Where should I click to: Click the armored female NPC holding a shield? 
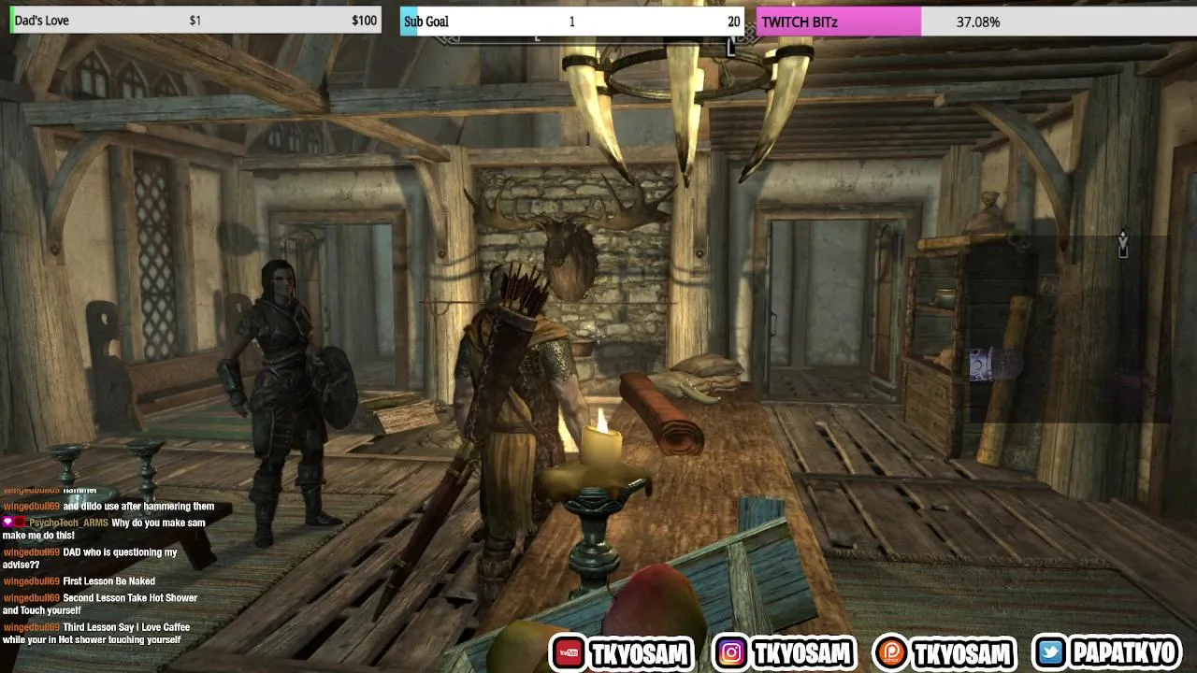coord(284,402)
